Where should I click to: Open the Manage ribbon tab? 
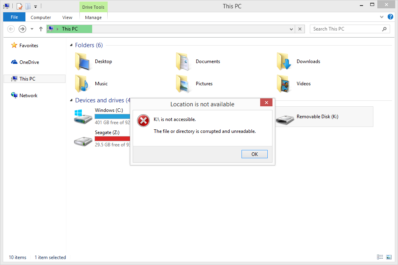coord(93,17)
